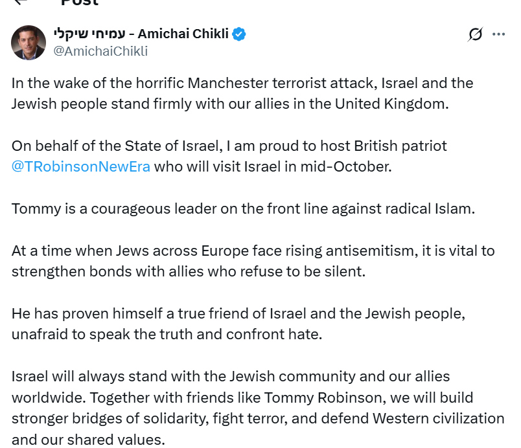The height and width of the screenshot is (448, 521).
Task: Click the Amichai Chikli display name
Action: click(183, 34)
